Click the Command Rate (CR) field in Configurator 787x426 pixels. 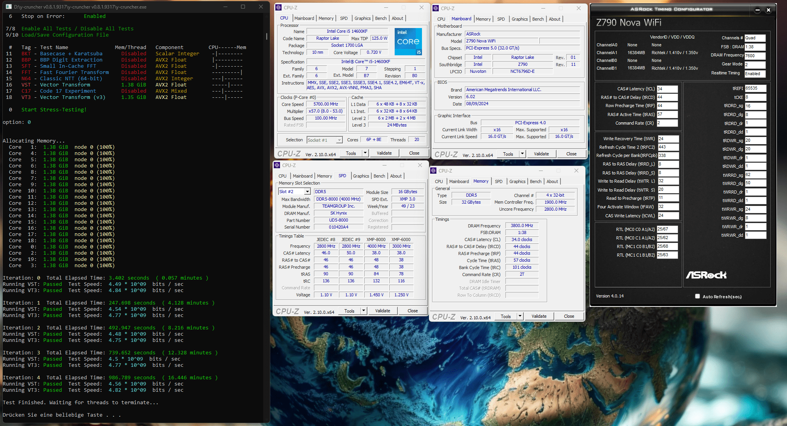(x=667, y=123)
